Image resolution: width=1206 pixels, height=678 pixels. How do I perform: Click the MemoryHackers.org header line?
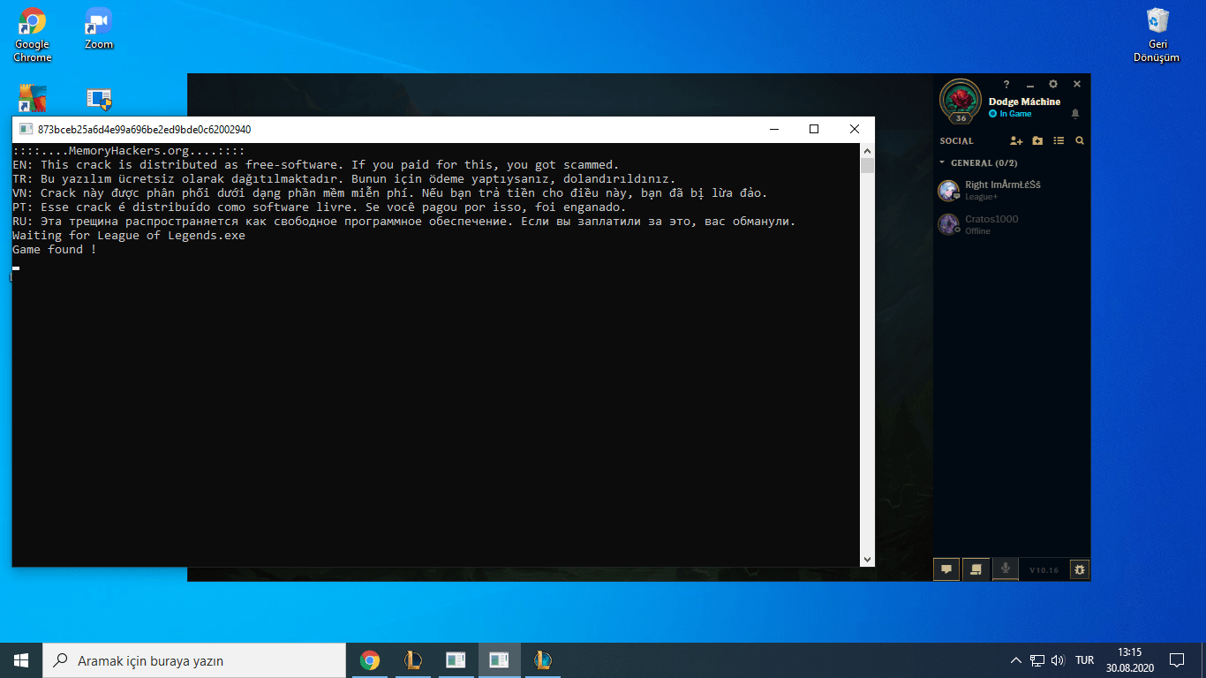[129, 151]
